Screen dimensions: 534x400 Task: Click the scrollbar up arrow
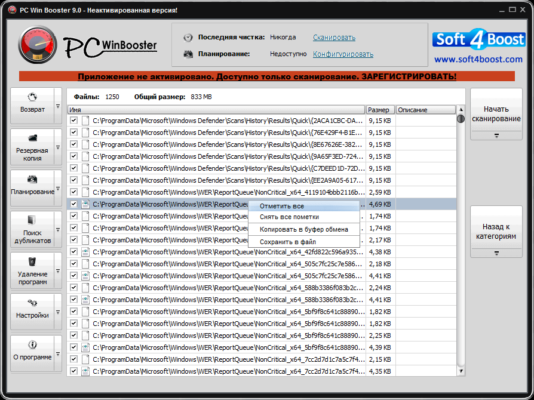(461, 110)
